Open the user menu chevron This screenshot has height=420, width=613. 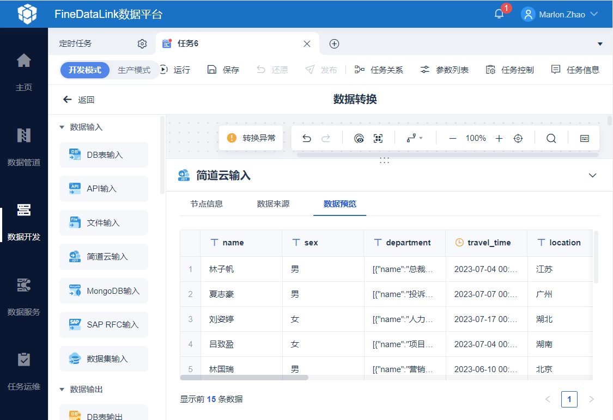point(594,14)
